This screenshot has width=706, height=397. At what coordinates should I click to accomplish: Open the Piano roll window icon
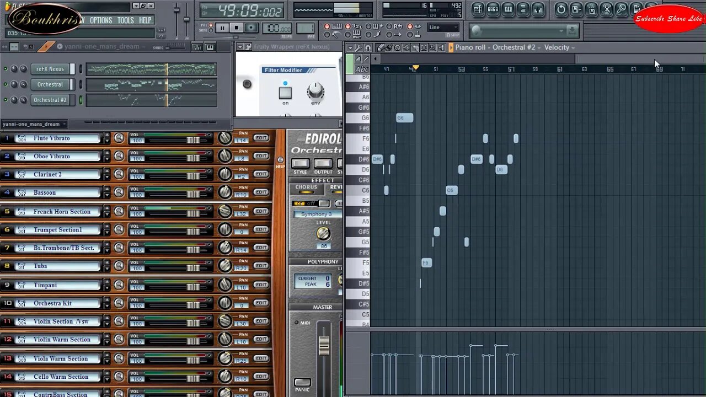(x=508, y=9)
